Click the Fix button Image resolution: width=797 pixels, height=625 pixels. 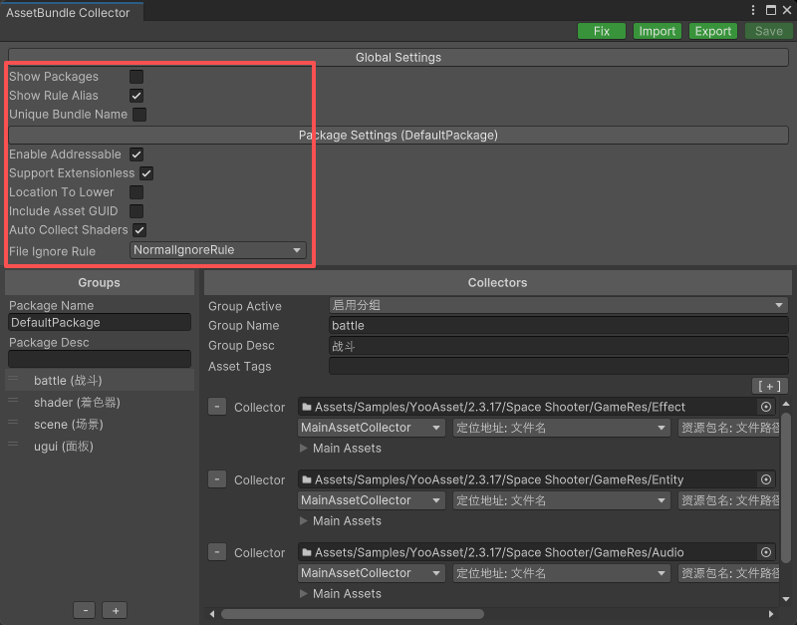point(602,31)
